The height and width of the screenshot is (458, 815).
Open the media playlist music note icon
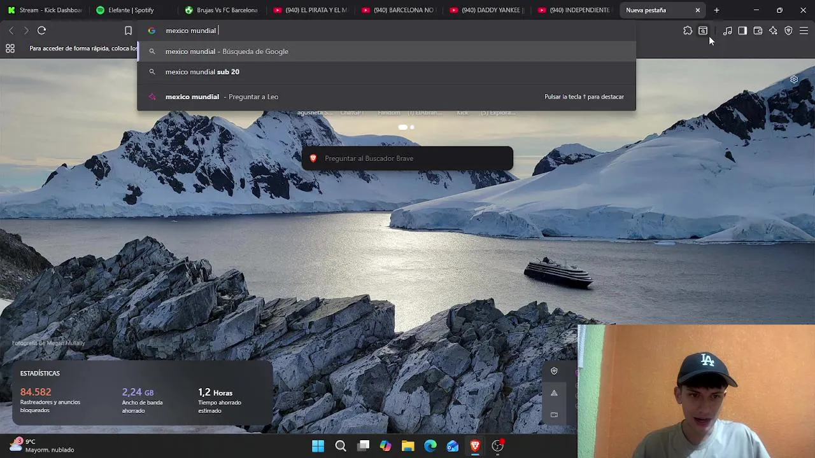tap(727, 31)
